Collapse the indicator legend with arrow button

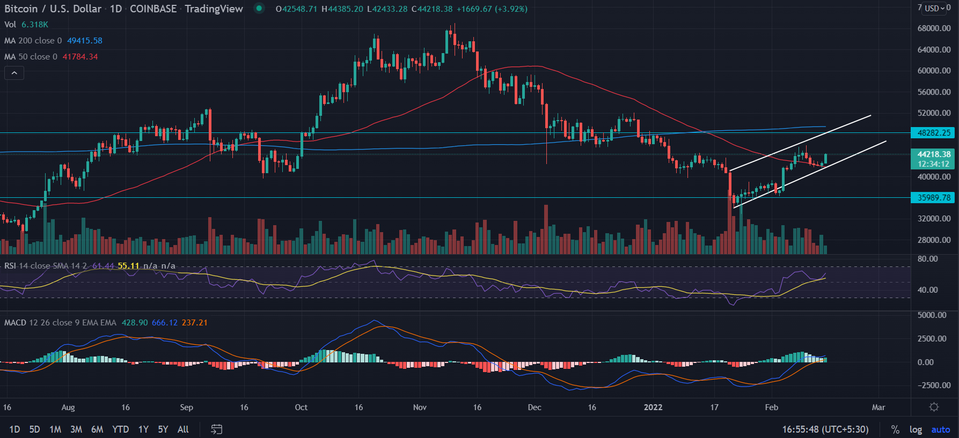14,73
